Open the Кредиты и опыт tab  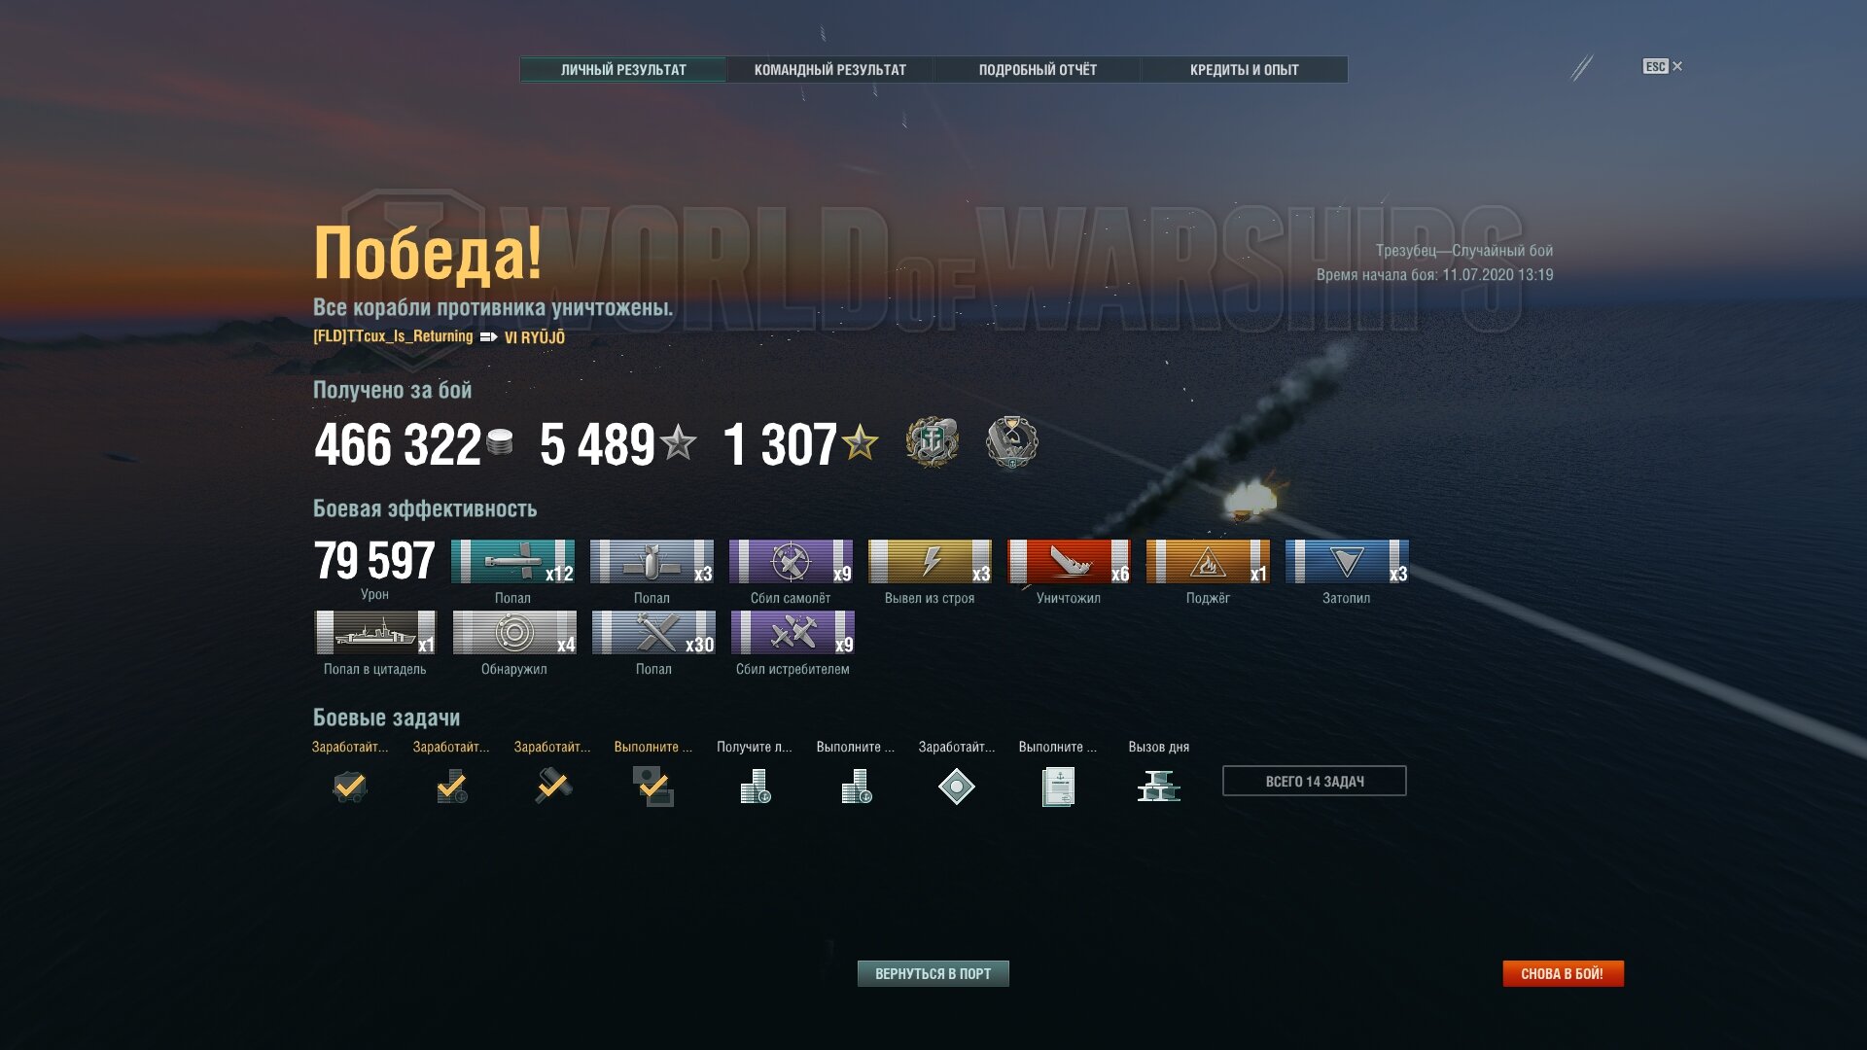coord(1244,70)
